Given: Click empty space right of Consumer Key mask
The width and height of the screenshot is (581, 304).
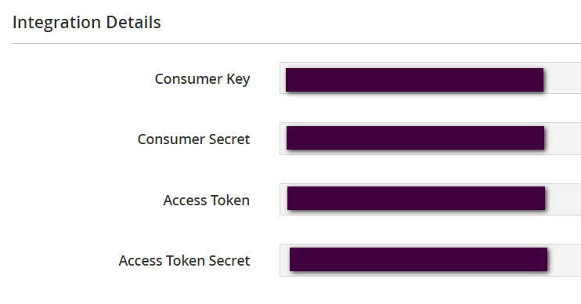Looking at the screenshot, I should [x=562, y=78].
